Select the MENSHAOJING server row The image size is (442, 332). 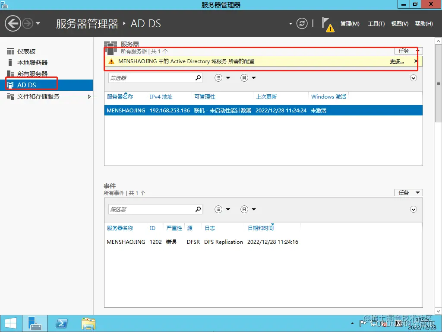tap(263, 110)
